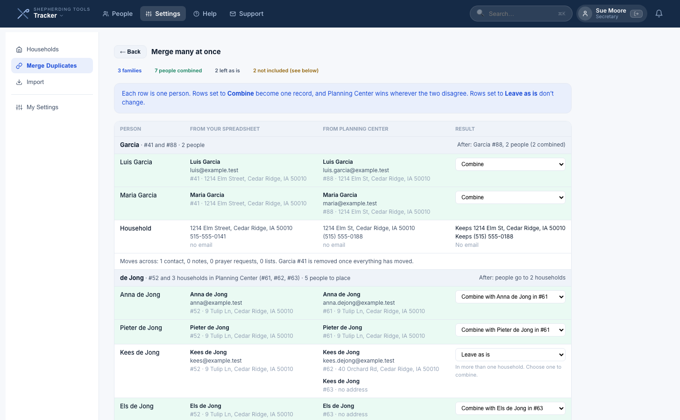Open the Els de Jong combine dropdown
Screen dimensions: 680x420
pos(510,408)
